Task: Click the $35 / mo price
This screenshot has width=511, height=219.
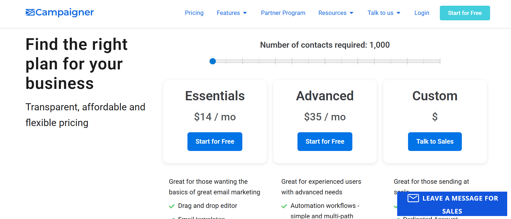Action: click(325, 117)
